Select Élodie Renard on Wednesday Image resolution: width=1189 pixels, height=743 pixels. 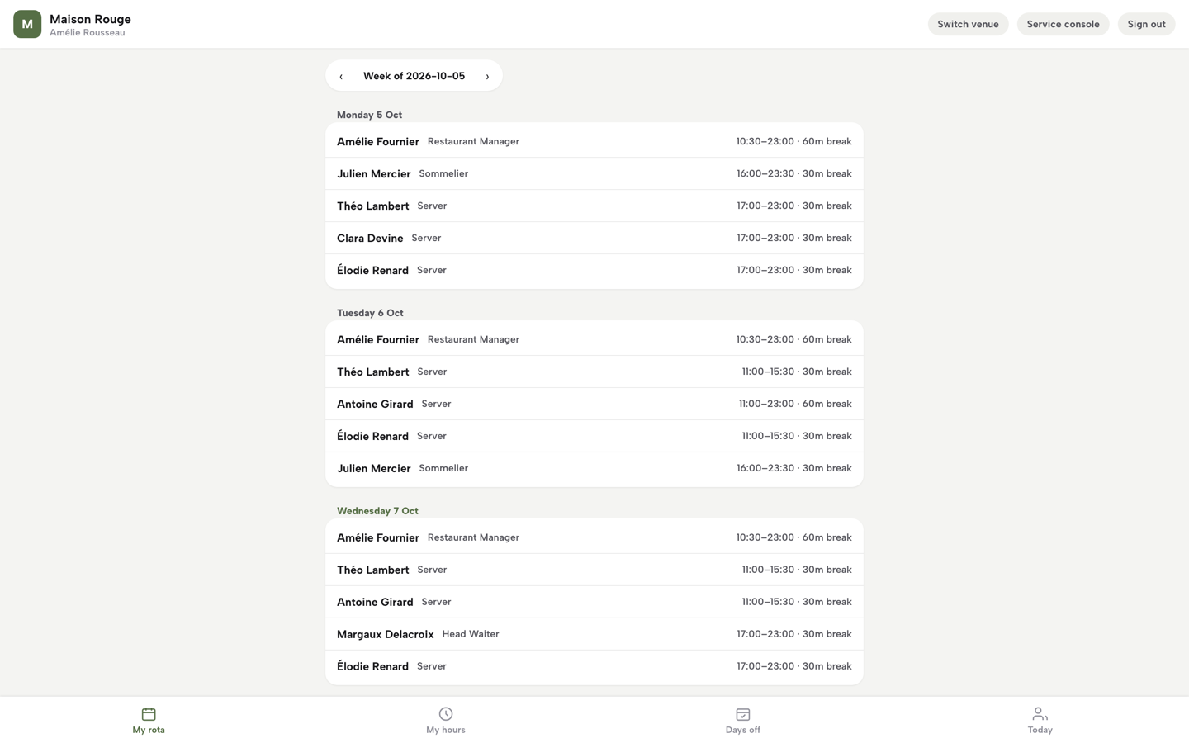point(594,666)
